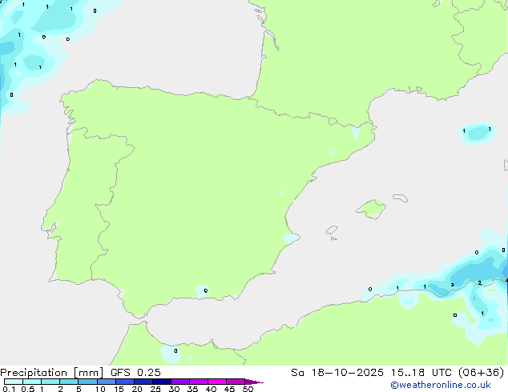Pick the 45–50 mm legend swatch
Image resolution: width=508 pixels, height=392 pixels.
coord(236,382)
